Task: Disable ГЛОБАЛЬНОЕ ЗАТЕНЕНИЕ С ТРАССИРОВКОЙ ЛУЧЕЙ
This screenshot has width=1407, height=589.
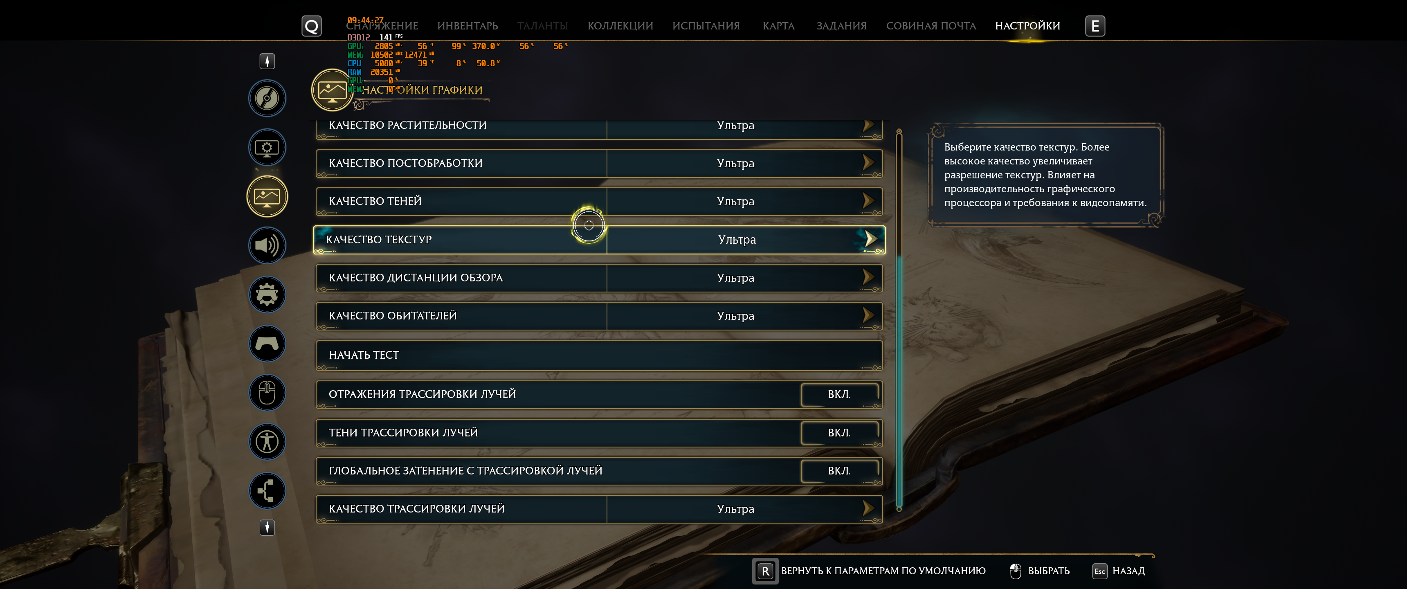Action: 839,471
